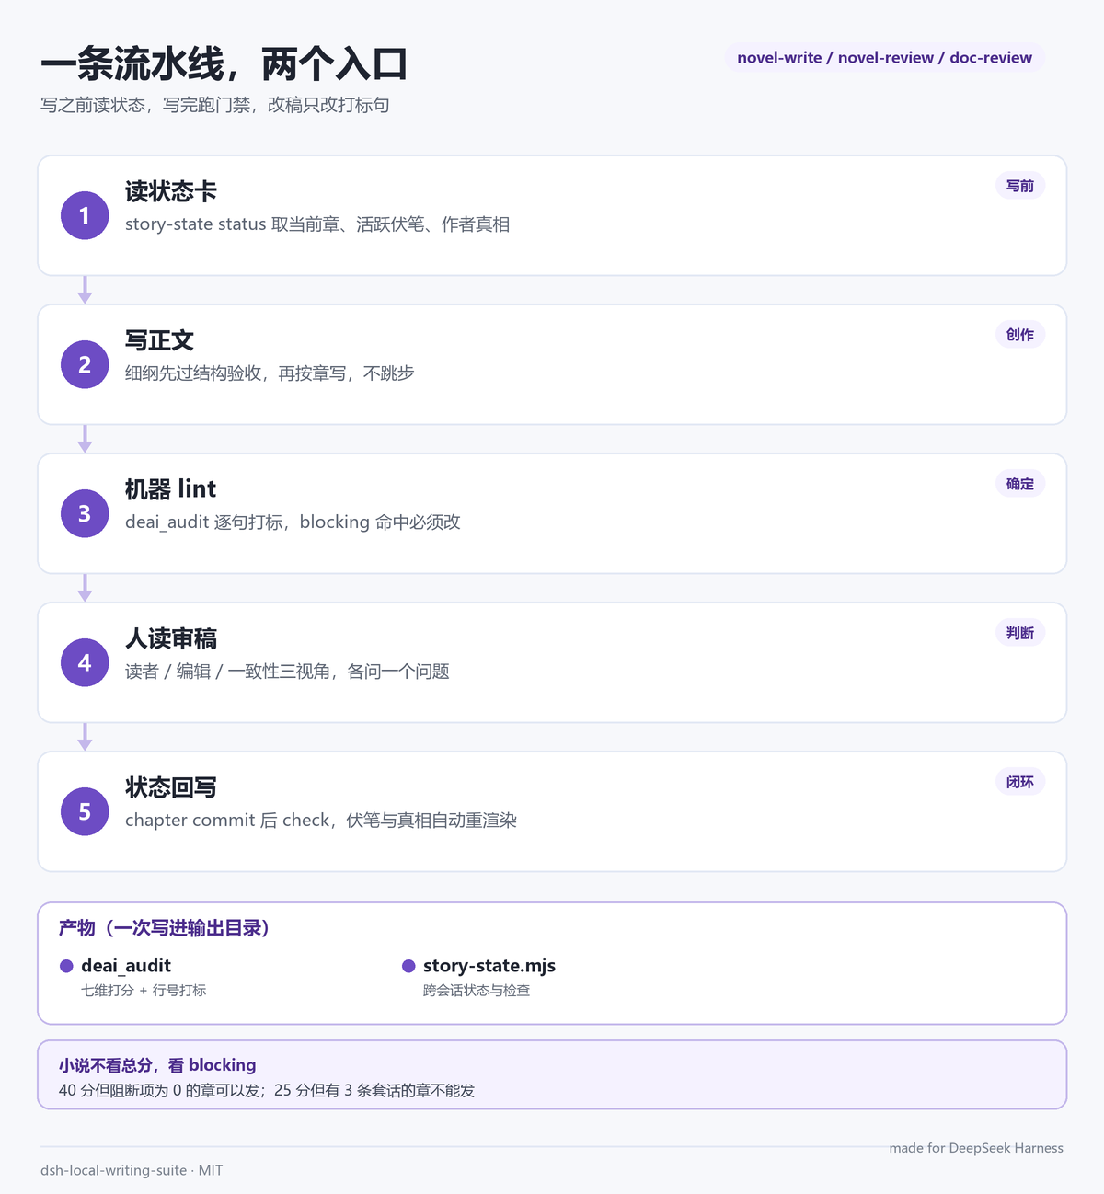The width and height of the screenshot is (1104, 1194).
Task: Click the heading 一条流水线，两个入口
Action: pyautogui.click(x=224, y=64)
